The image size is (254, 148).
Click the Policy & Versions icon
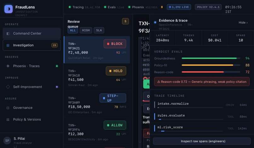(8, 120)
